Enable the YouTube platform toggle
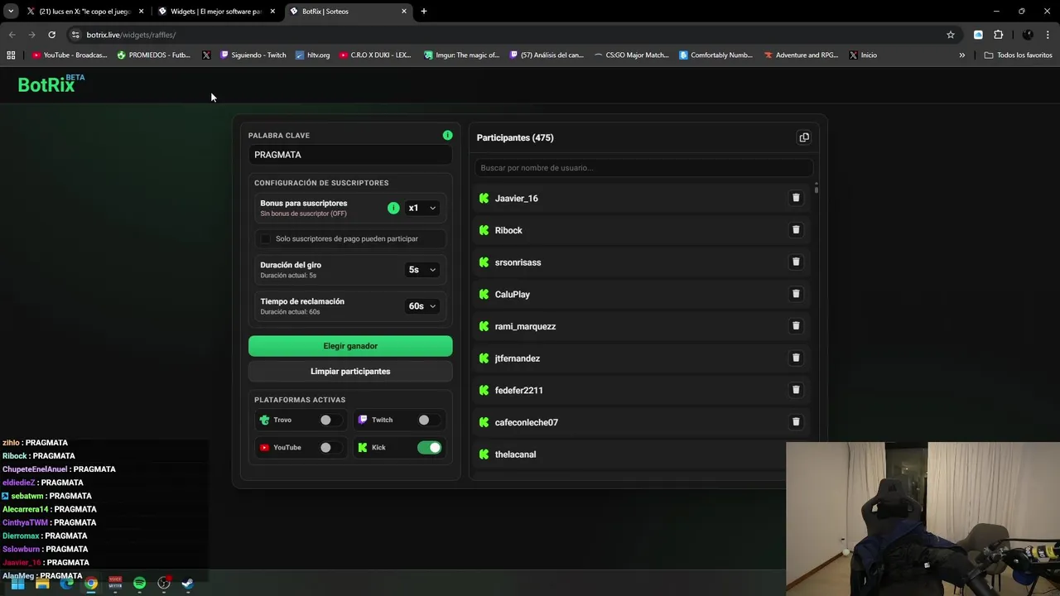The width and height of the screenshot is (1060, 596). click(330, 448)
